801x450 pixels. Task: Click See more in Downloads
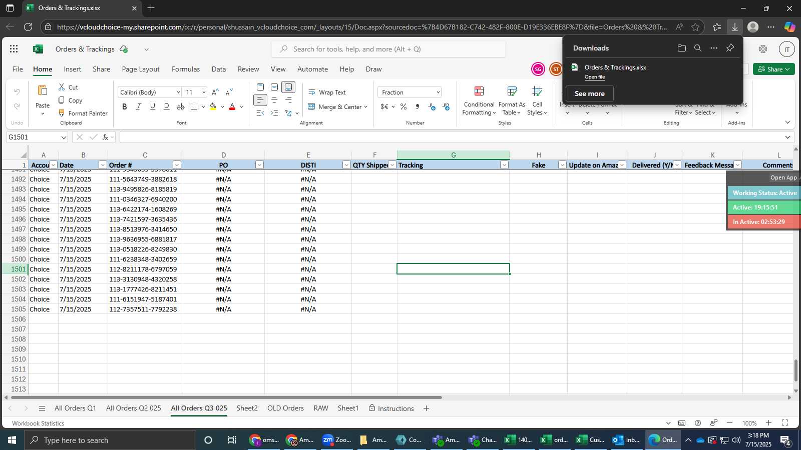click(x=590, y=93)
